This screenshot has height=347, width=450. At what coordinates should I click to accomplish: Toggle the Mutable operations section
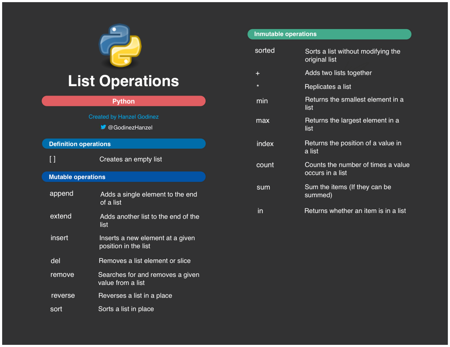coord(123,177)
